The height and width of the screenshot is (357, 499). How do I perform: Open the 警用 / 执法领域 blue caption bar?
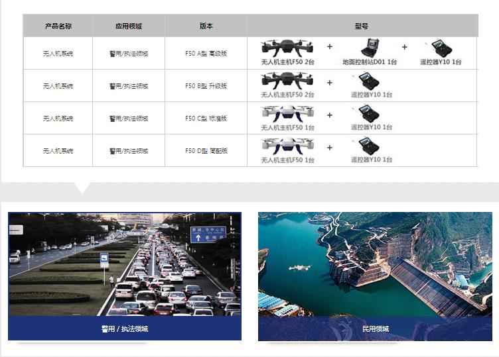click(125, 329)
